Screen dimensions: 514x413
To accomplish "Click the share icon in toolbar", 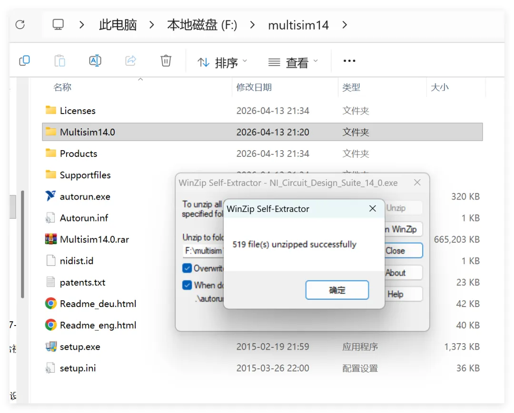I will click(130, 61).
